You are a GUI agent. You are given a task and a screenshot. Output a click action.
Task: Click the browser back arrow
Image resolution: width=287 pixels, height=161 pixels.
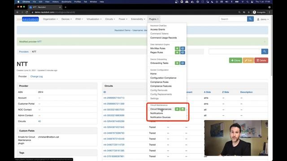[x=17, y=12]
